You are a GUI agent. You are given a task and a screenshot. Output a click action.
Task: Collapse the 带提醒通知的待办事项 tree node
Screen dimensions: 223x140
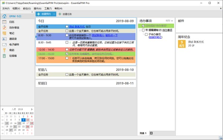coord(140,30)
